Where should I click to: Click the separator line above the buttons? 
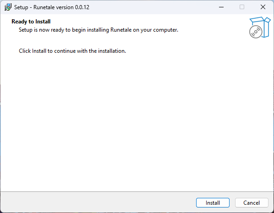(137, 191)
